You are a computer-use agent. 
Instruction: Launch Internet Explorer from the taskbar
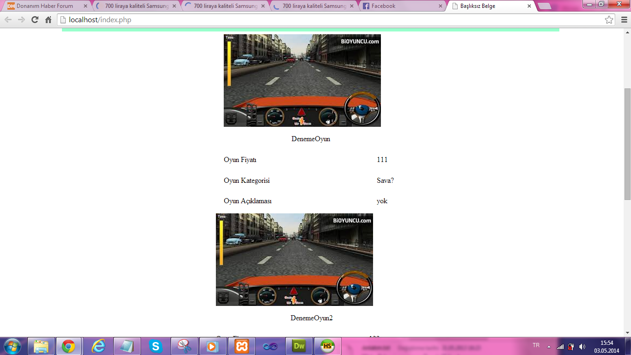tap(98, 346)
